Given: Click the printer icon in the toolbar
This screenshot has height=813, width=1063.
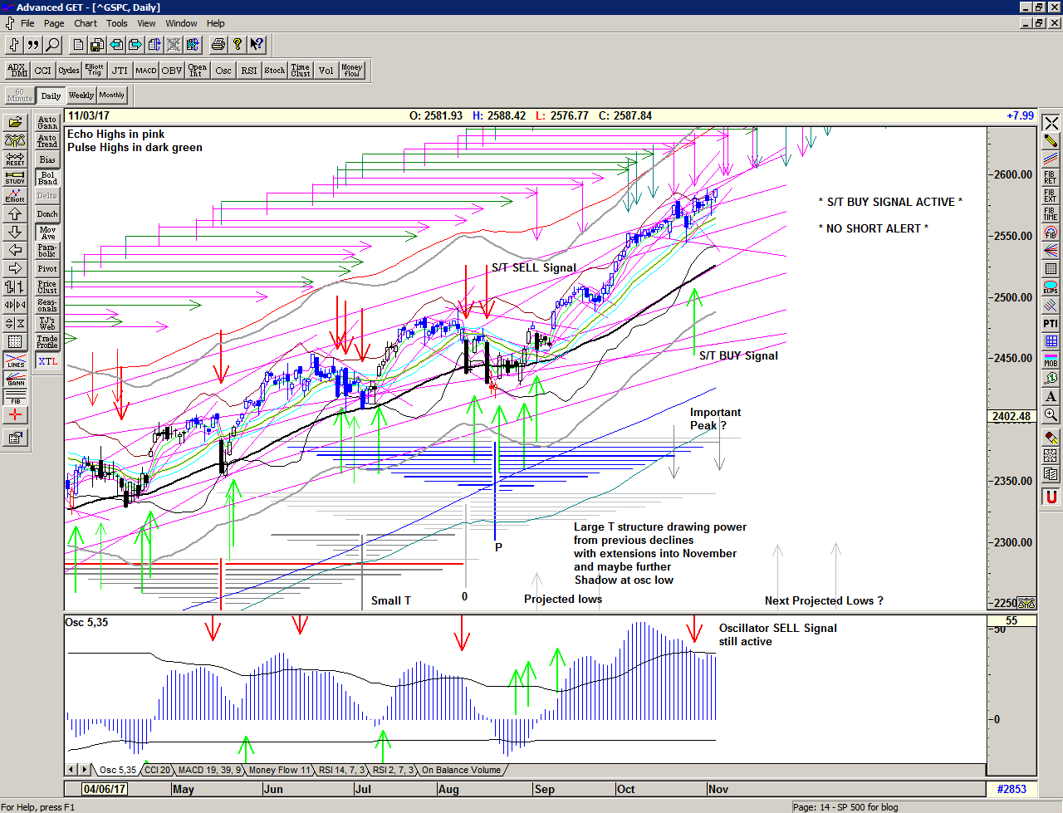Looking at the screenshot, I should (218, 45).
